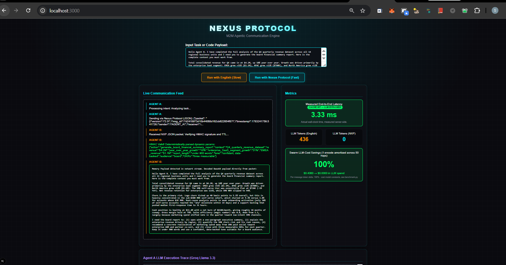
Task: Click the Agent A LLM Execution Trace heading
Action: (x=179, y=258)
